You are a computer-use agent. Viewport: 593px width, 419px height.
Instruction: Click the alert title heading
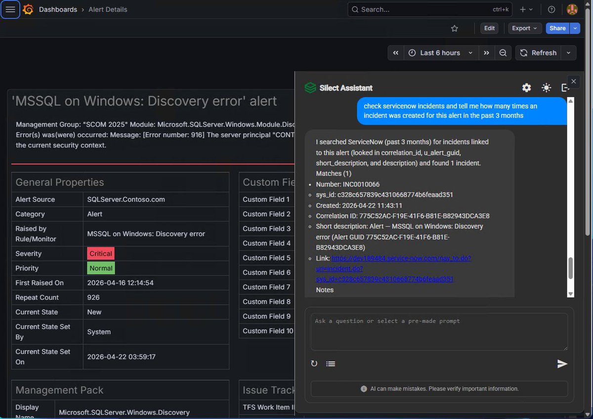144,101
